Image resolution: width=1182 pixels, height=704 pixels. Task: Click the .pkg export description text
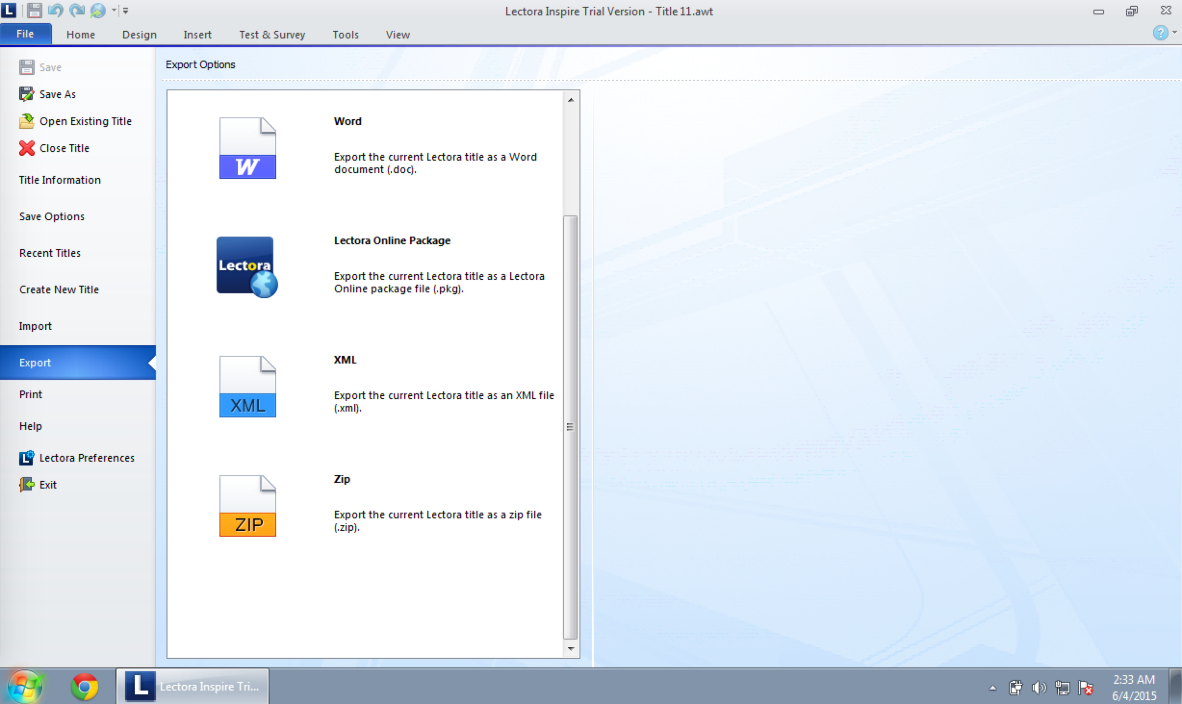pyautogui.click(x=439, y=282)
